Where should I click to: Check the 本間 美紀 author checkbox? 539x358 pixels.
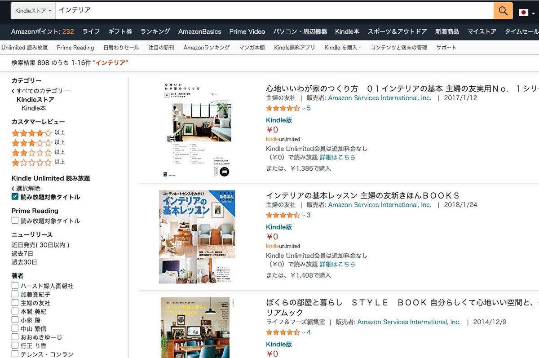(x=15, y=311)
